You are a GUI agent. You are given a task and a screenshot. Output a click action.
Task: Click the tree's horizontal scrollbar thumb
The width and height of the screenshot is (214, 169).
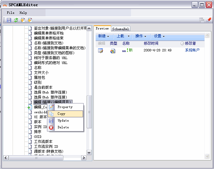coord(36,158)
